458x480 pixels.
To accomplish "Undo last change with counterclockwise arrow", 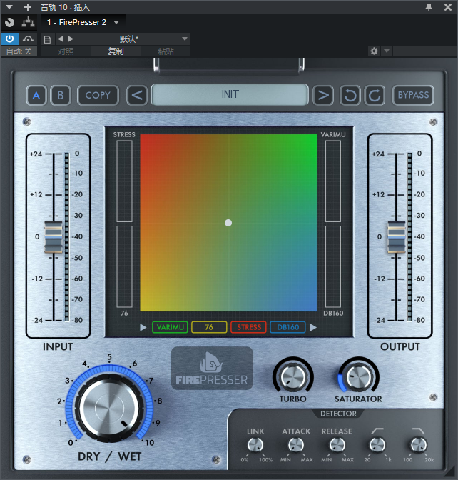I will [x=350, y=95].
